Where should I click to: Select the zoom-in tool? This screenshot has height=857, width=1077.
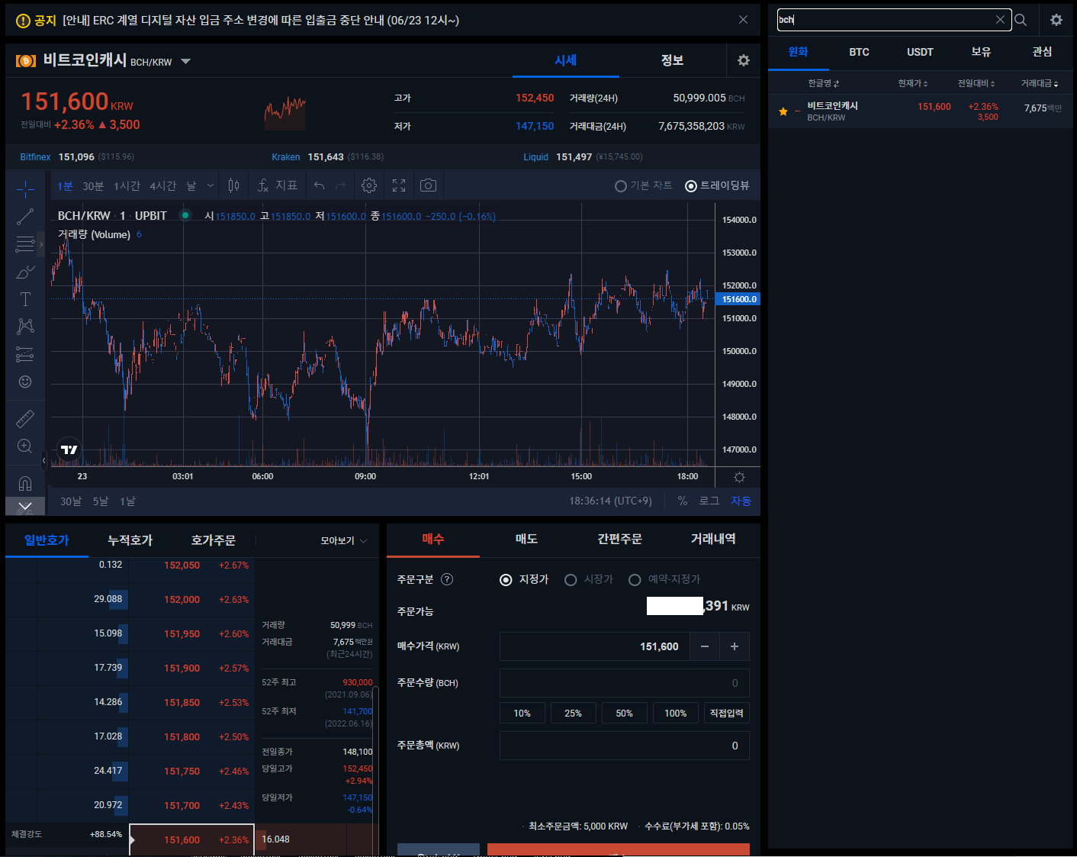pyautogui.click(x=25, y=446)
